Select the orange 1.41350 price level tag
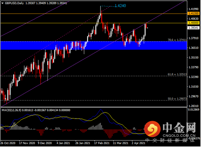 193,13
